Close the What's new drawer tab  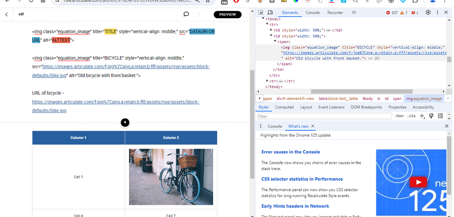(313, 126)
